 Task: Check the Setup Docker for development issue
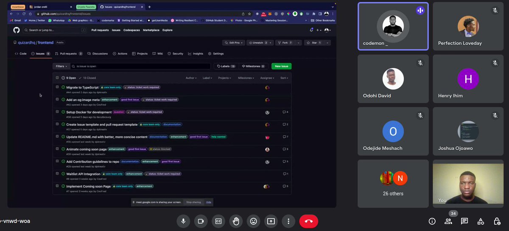pyautogui.click(x=57, y=111)
